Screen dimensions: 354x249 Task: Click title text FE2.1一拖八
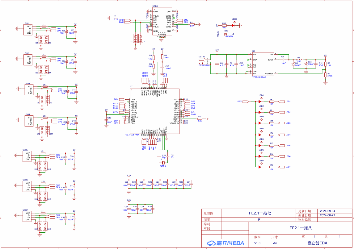pyautogui.click(x=301, y=228)
